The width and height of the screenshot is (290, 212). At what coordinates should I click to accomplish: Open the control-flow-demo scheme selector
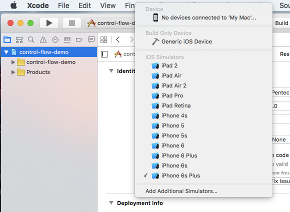coord(110,23)
